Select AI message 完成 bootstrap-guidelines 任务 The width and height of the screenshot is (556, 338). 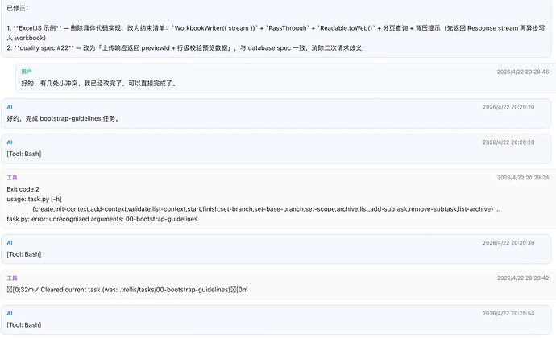click(x=63, y=118)
